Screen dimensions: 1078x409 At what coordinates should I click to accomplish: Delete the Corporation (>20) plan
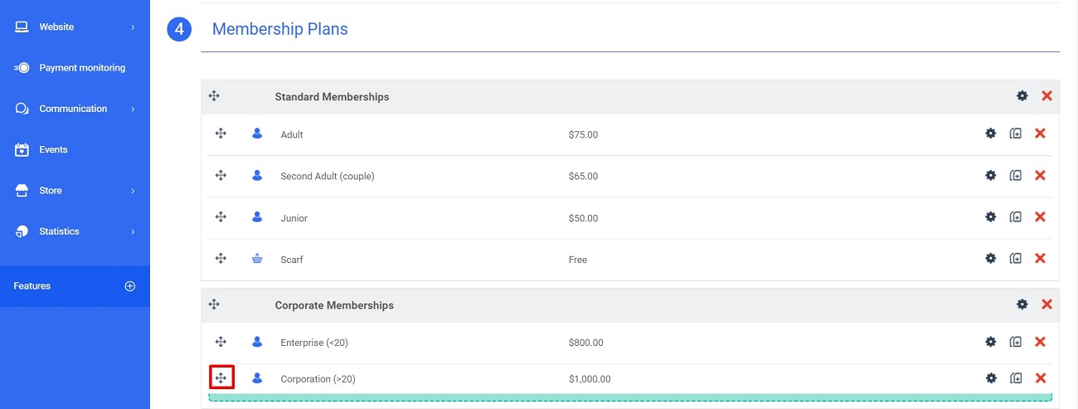click(x=1041, y=378)
